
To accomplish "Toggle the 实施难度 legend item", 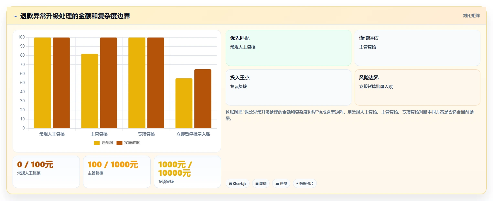I will (x=128, y=143).
